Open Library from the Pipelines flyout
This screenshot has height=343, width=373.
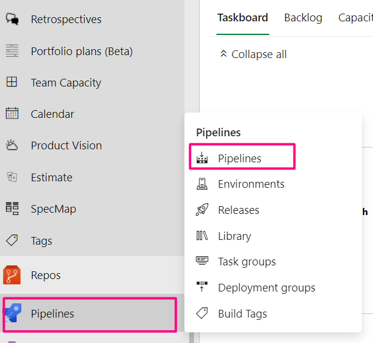[x=234, y=236]
